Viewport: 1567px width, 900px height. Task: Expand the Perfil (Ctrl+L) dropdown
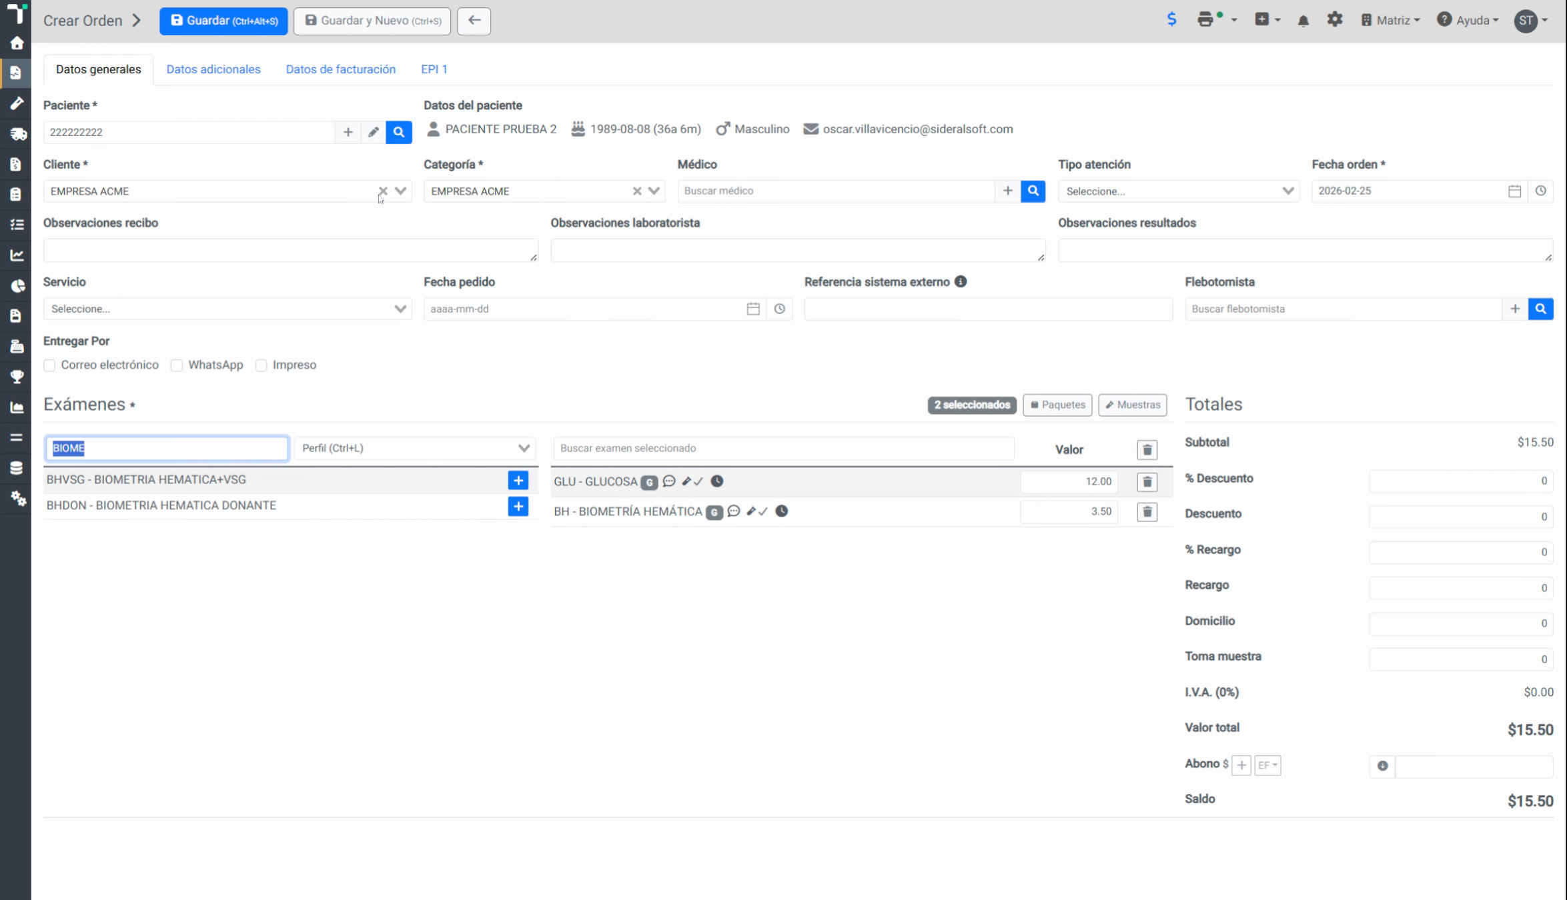pos(415,448)
